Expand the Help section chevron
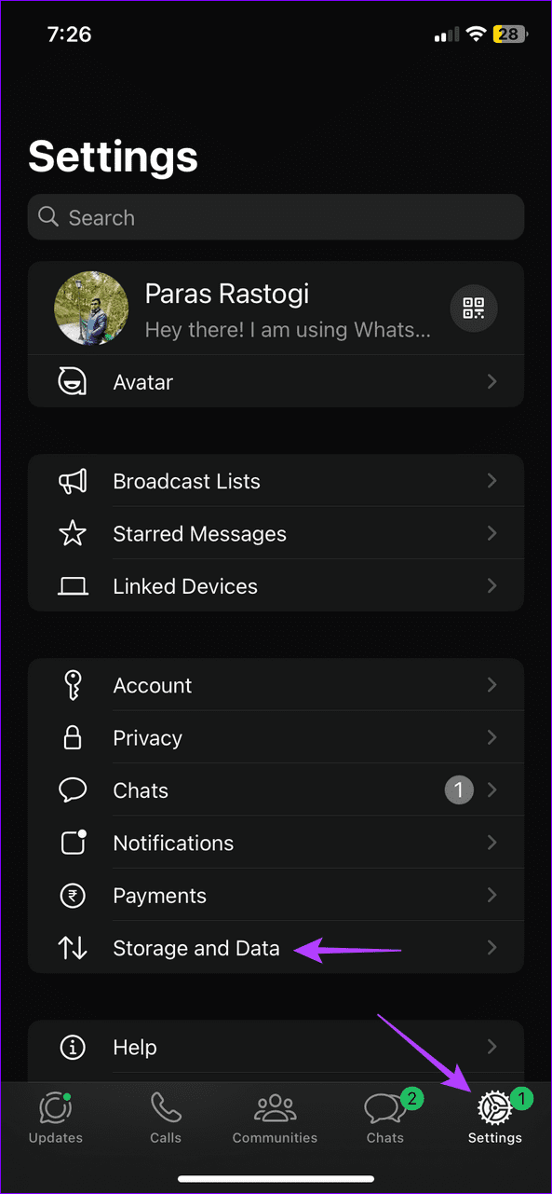Screen dimensions: 552x1194 coord(492,1047)
